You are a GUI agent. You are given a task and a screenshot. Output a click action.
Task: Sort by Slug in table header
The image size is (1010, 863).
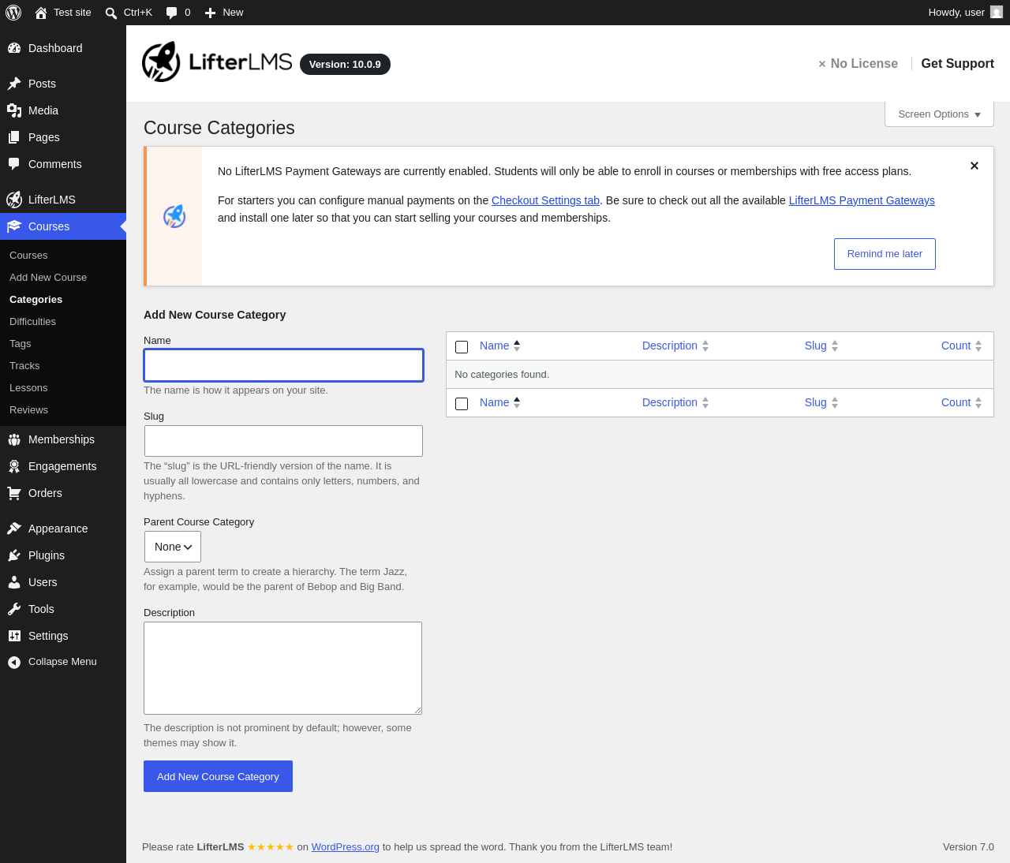(x=821, y=346)
